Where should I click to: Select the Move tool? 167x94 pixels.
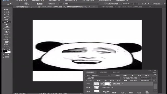click(x=6, y=9)
